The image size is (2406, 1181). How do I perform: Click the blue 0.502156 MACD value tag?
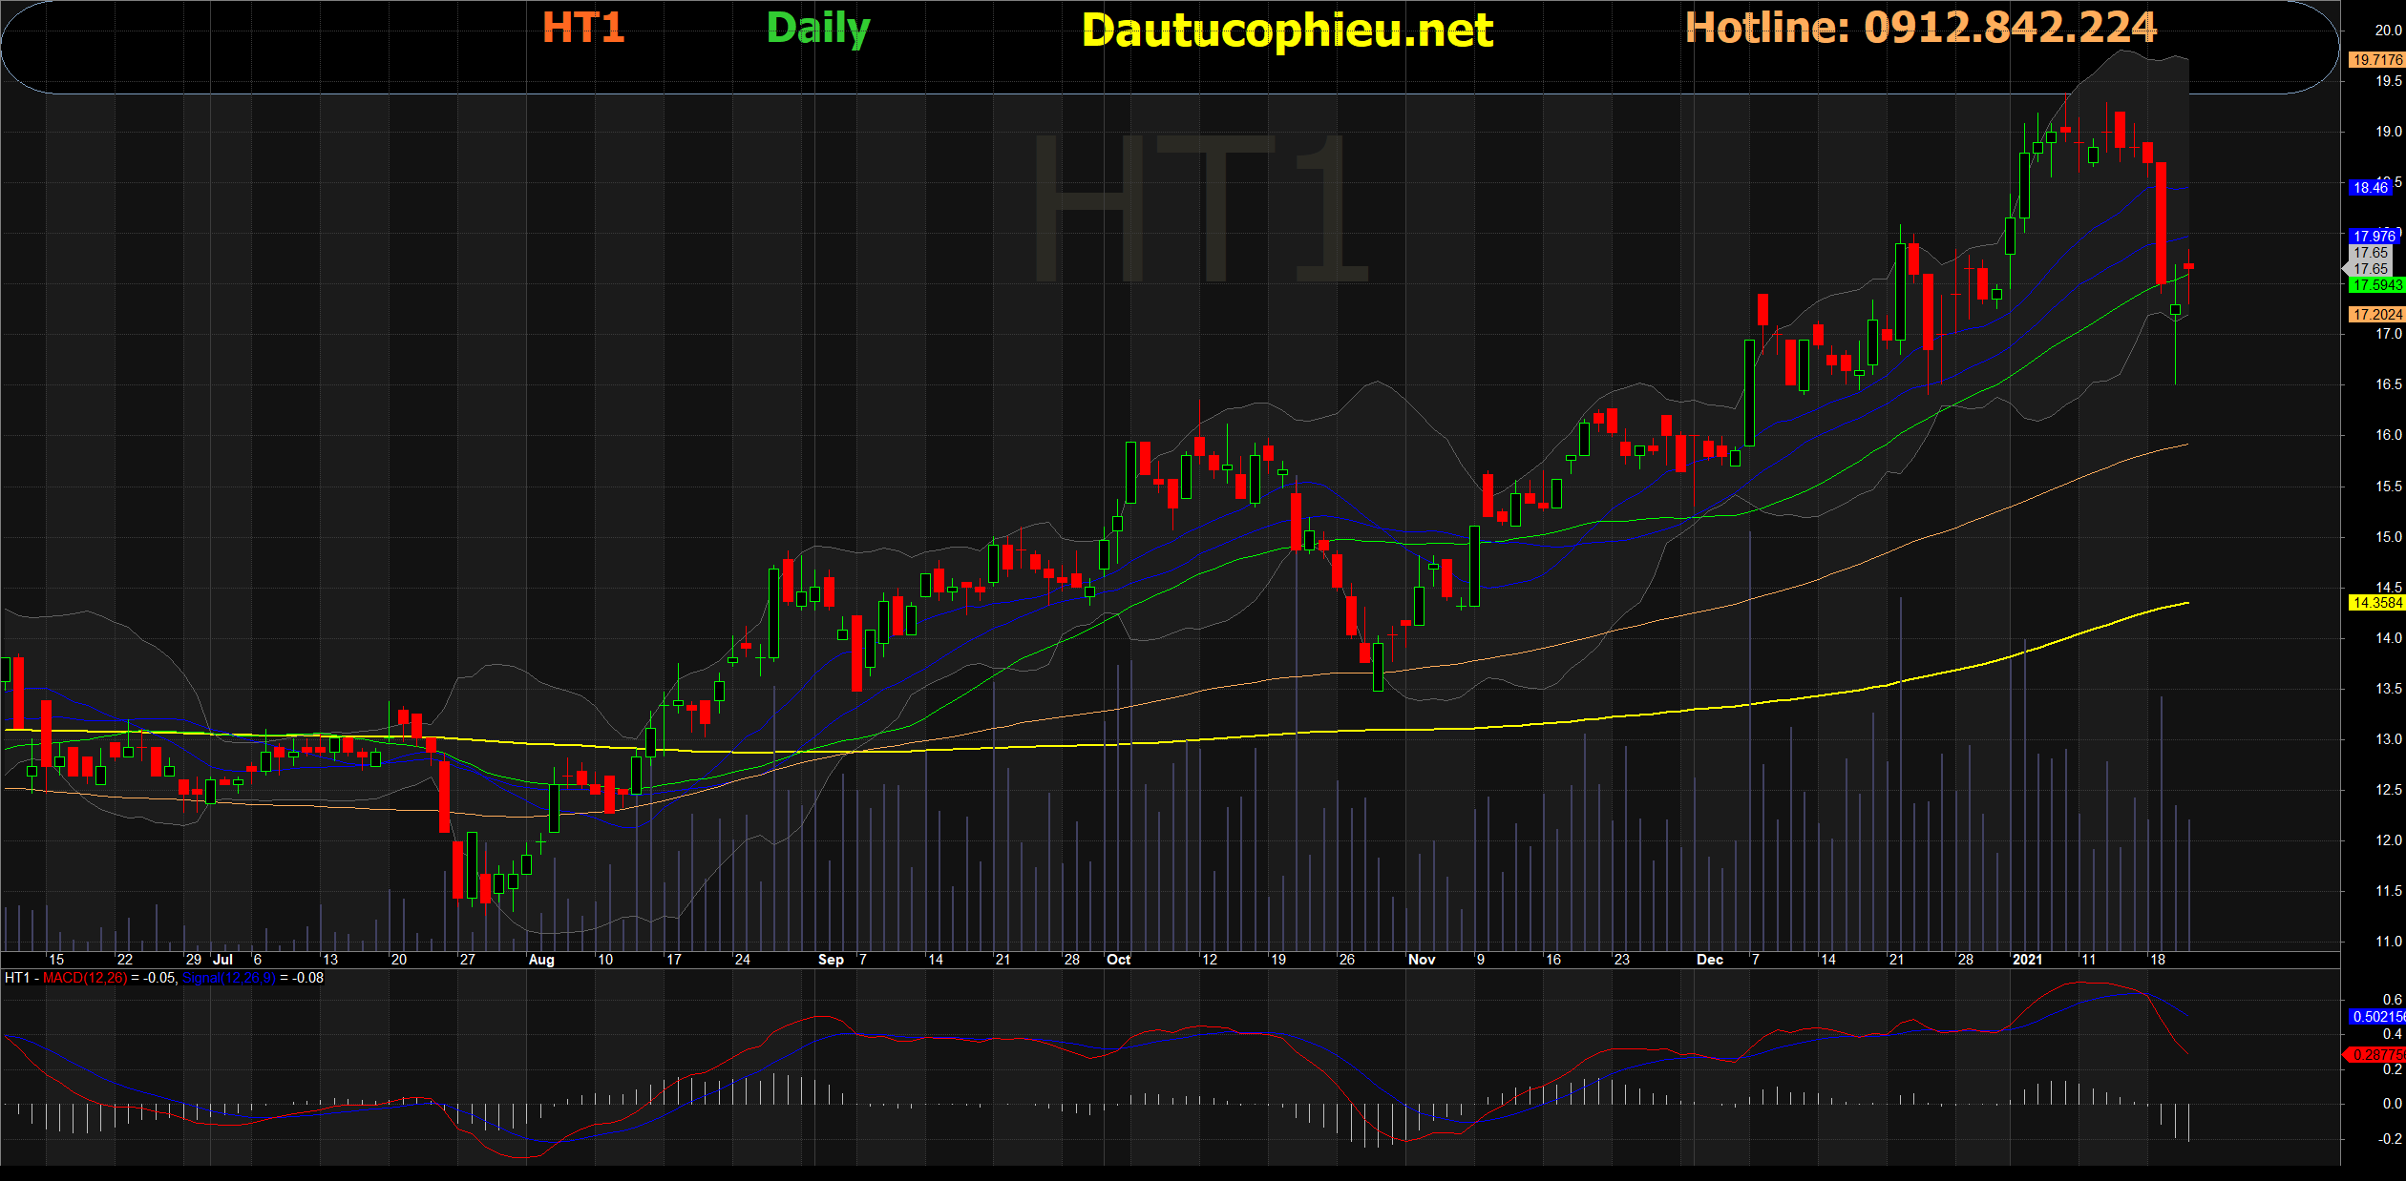[x=2375, y=1016]
